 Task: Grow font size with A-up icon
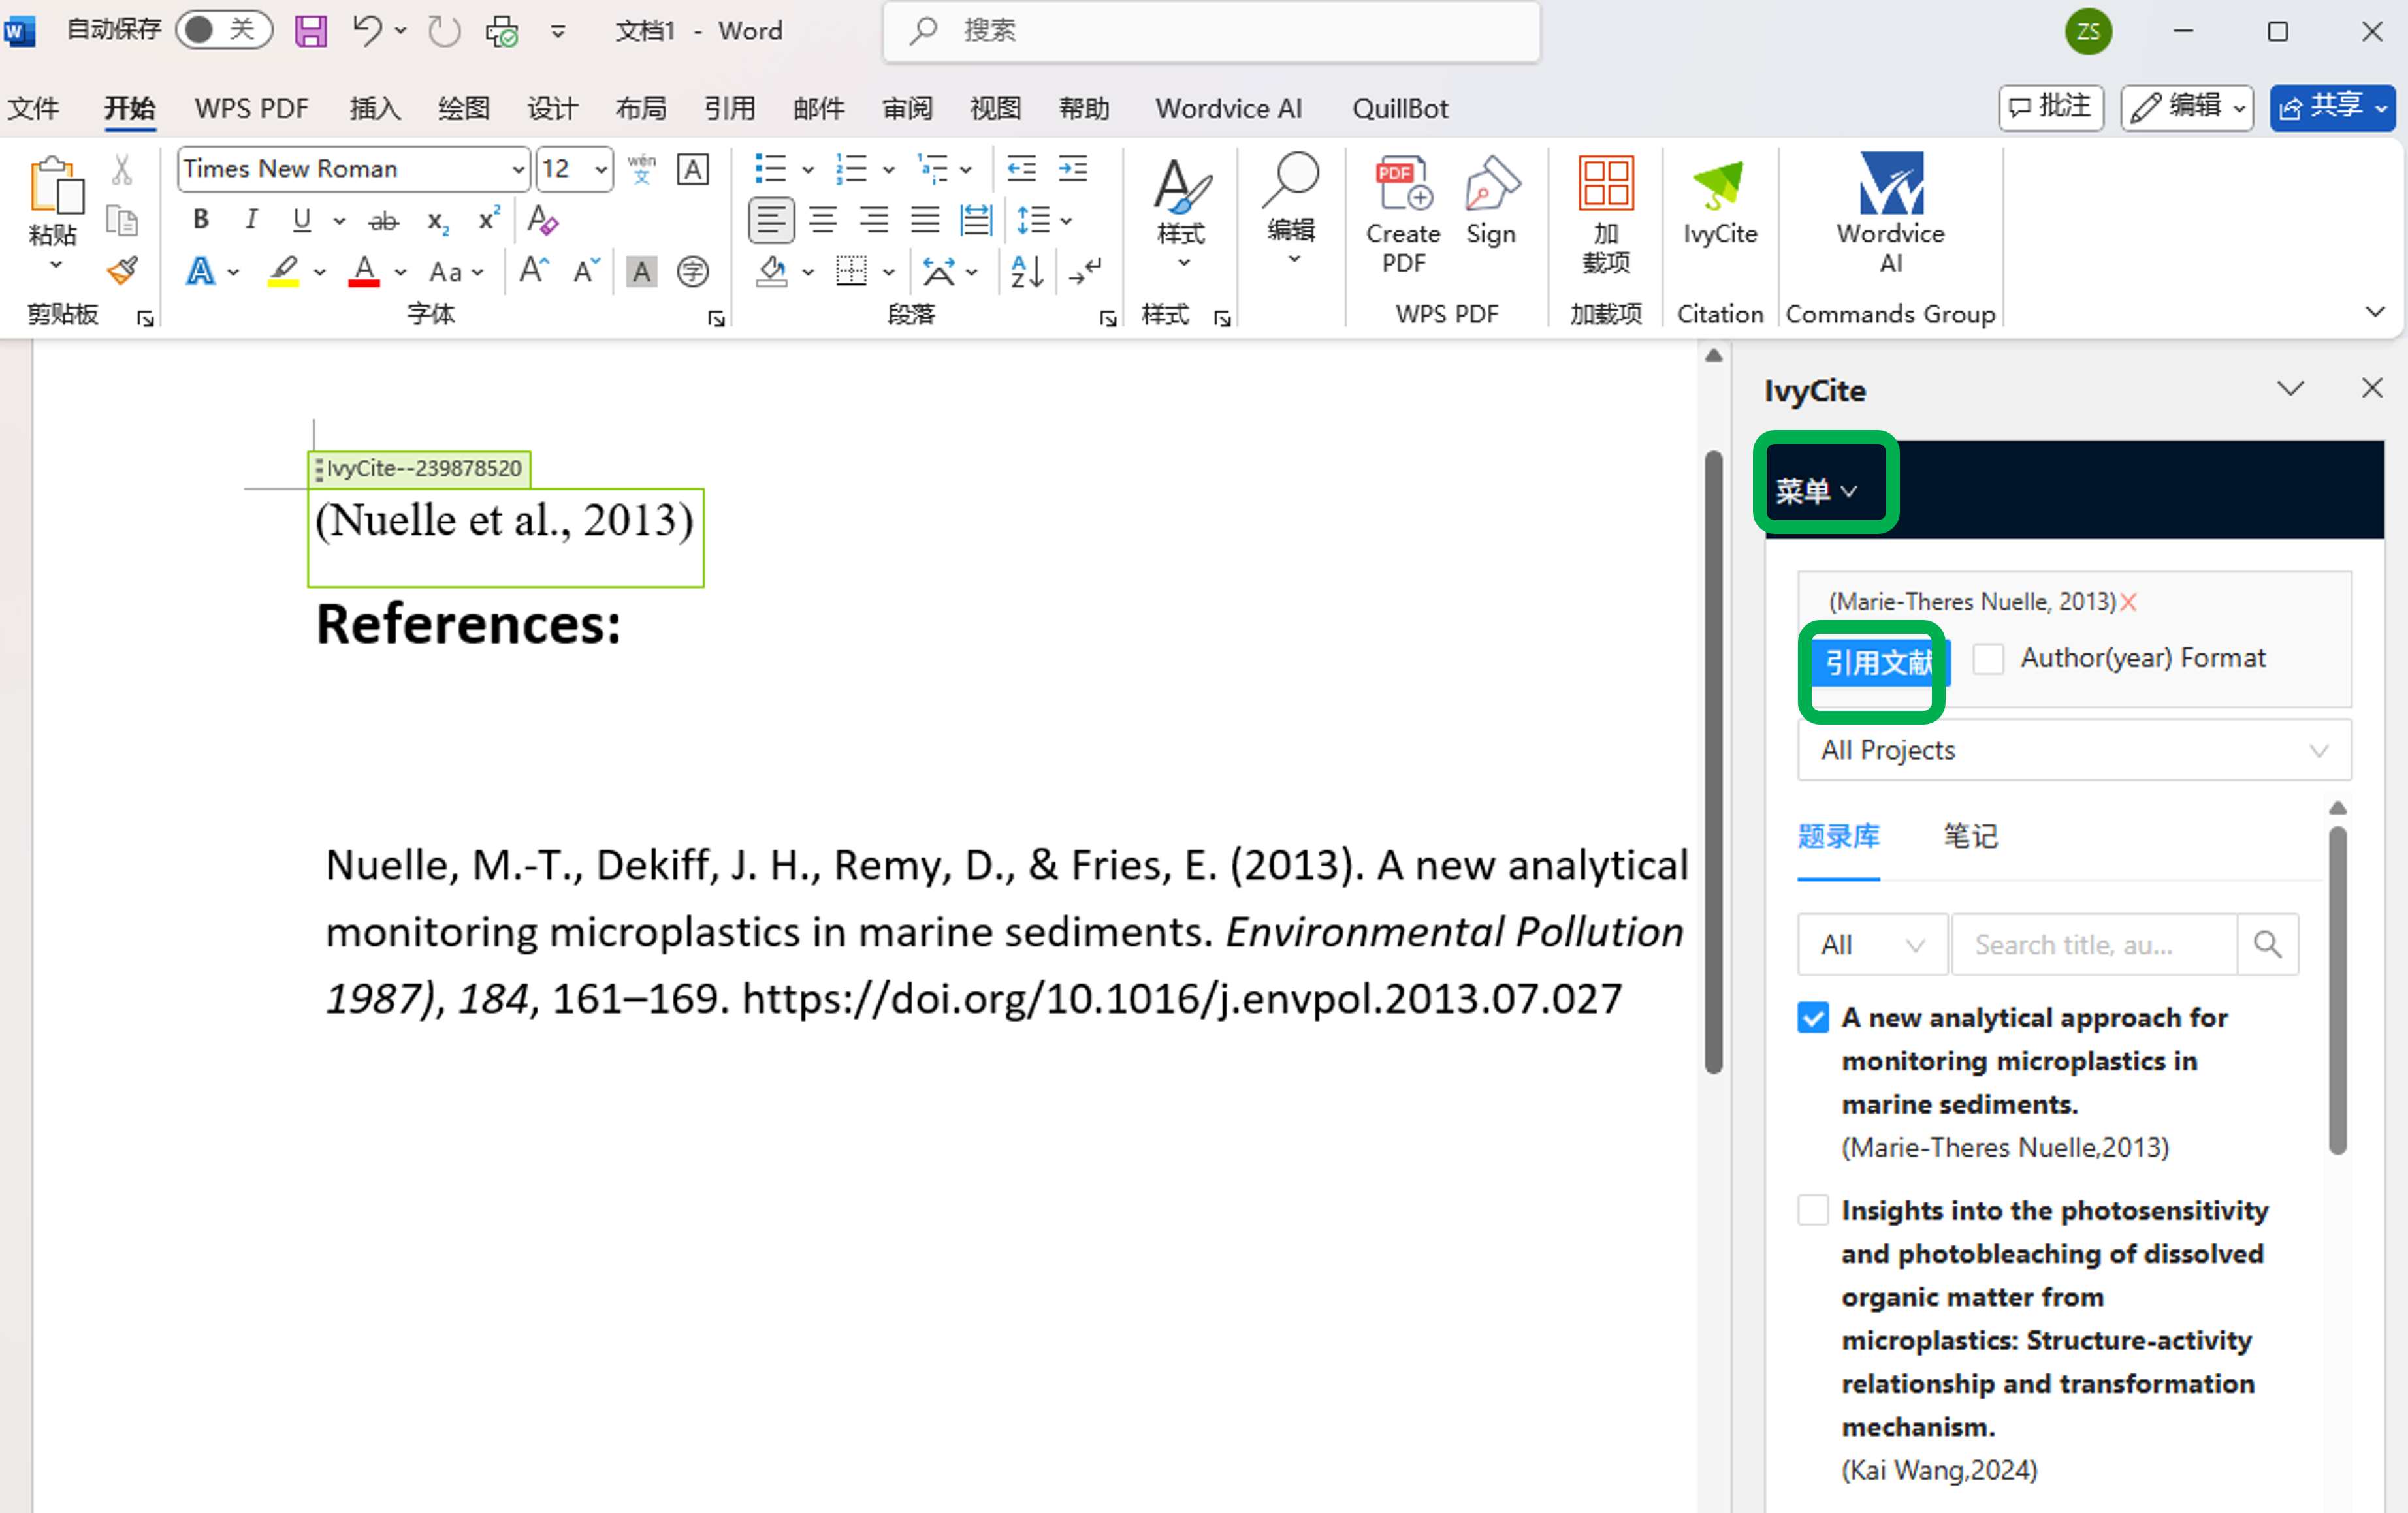(534, 270)
